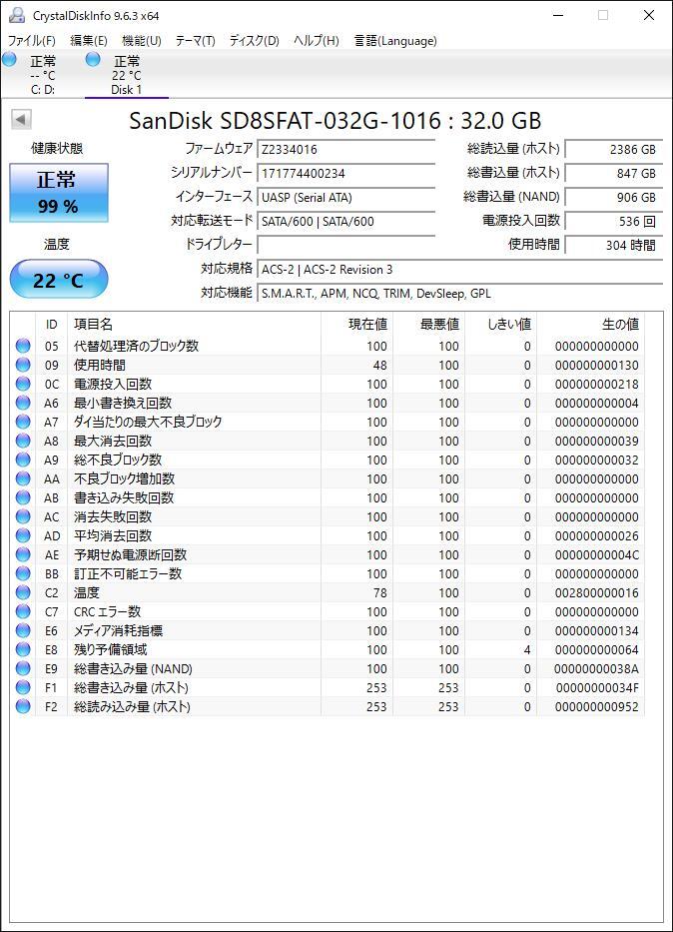The height and width of the screenshot is (932, 673).
Task: Click the status orb for ID E8 row
Action: [x=23, y=649]
